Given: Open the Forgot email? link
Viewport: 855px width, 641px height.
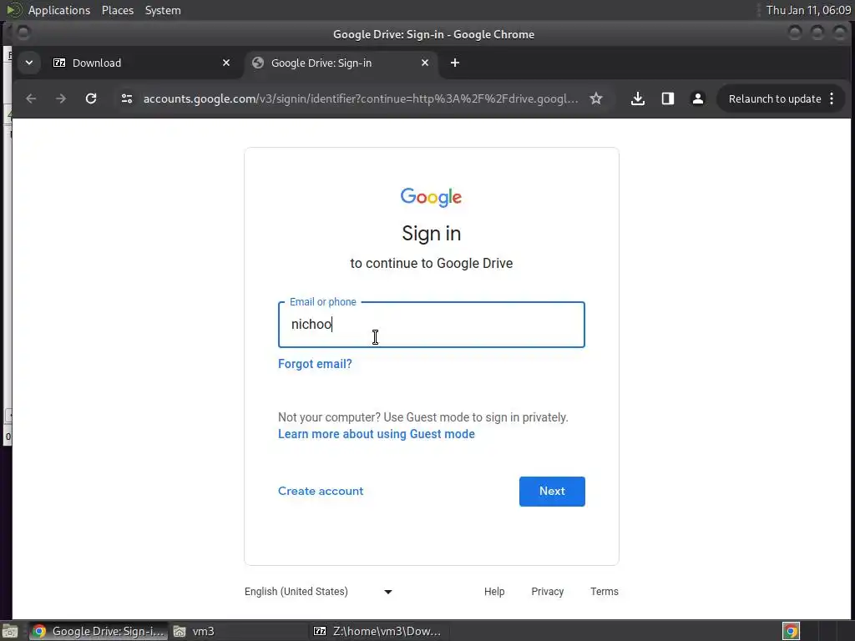Looking at the screenshot, I should coord(315,364).
